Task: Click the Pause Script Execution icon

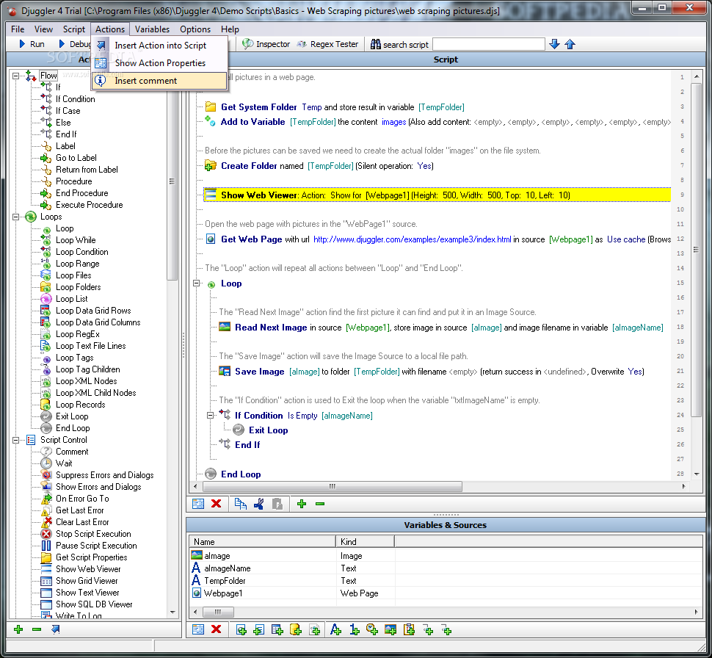Action: (x=46, y=546)
